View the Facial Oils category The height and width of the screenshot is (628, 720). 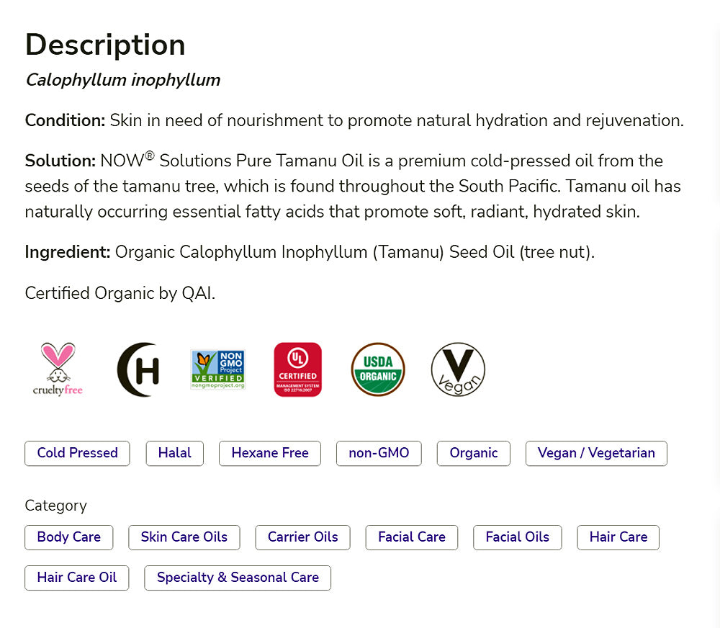(x=518, y=537)
